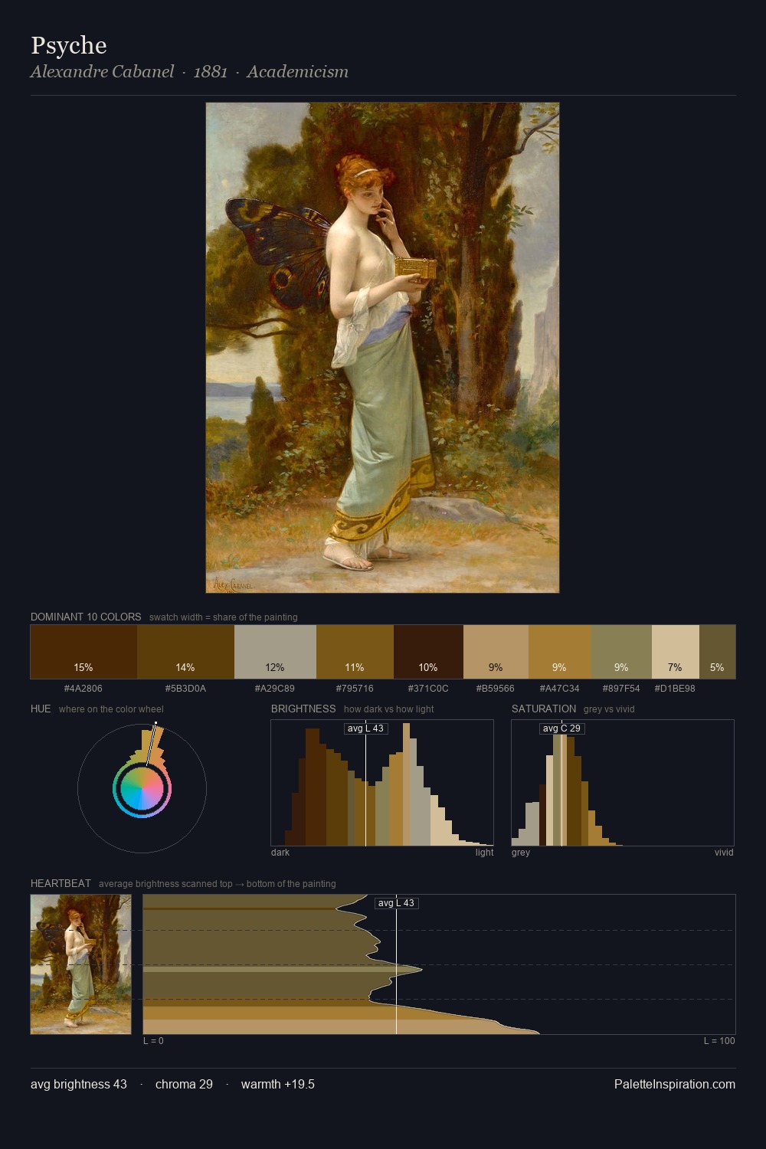Click the avg C 29 saturation label
This screenshot has width=766, height=1149.
pos(561,728)
